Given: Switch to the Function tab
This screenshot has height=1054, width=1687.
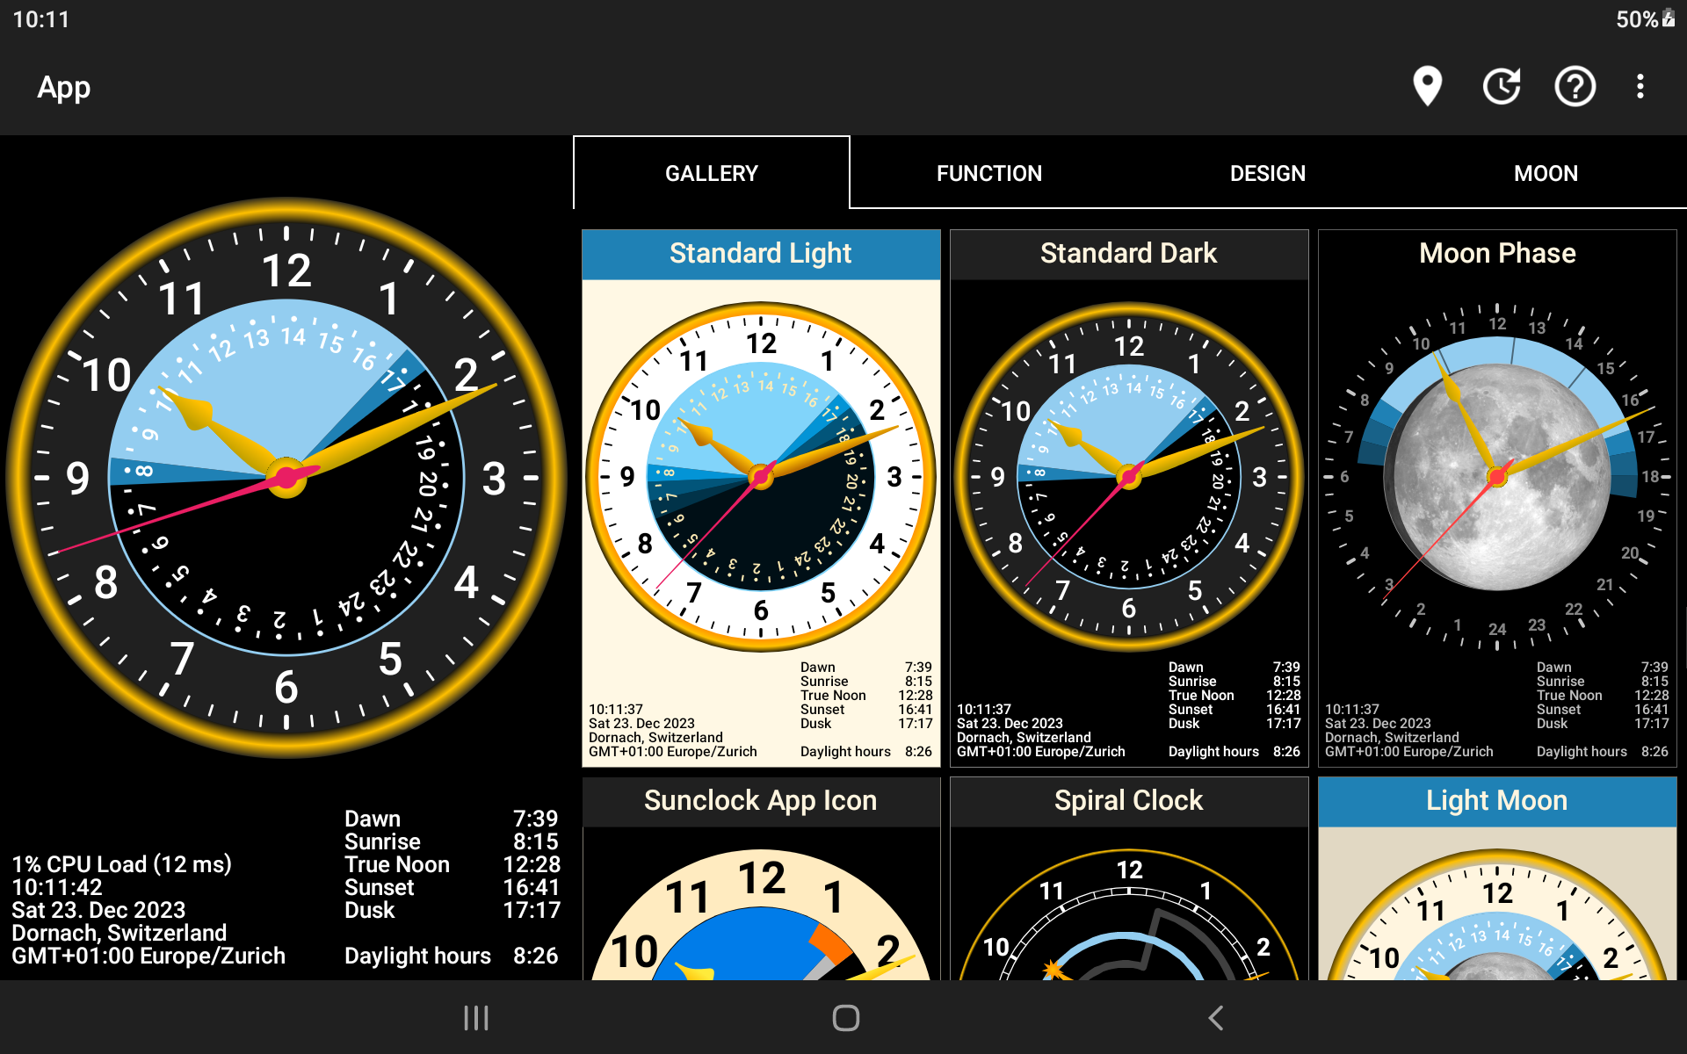Looking at the screenshot, I should pos(988,173).
